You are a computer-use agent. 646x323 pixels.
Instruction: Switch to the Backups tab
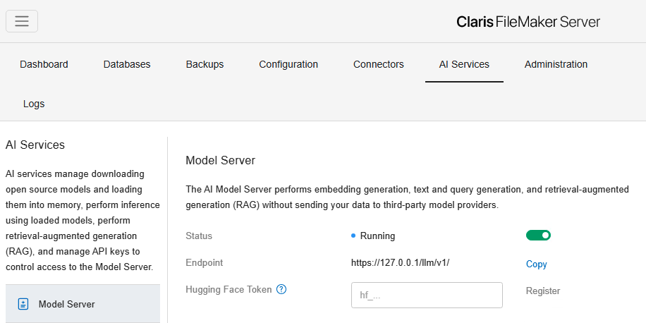click(x=205, y=64)
